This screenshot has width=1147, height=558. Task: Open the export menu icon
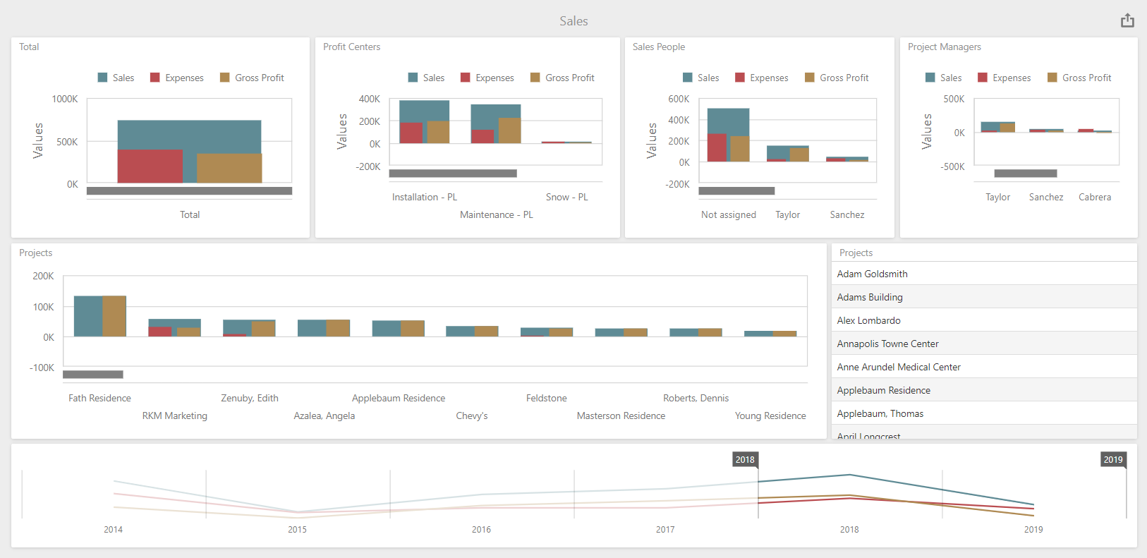pyautogui.click(x=1127, y=20)
